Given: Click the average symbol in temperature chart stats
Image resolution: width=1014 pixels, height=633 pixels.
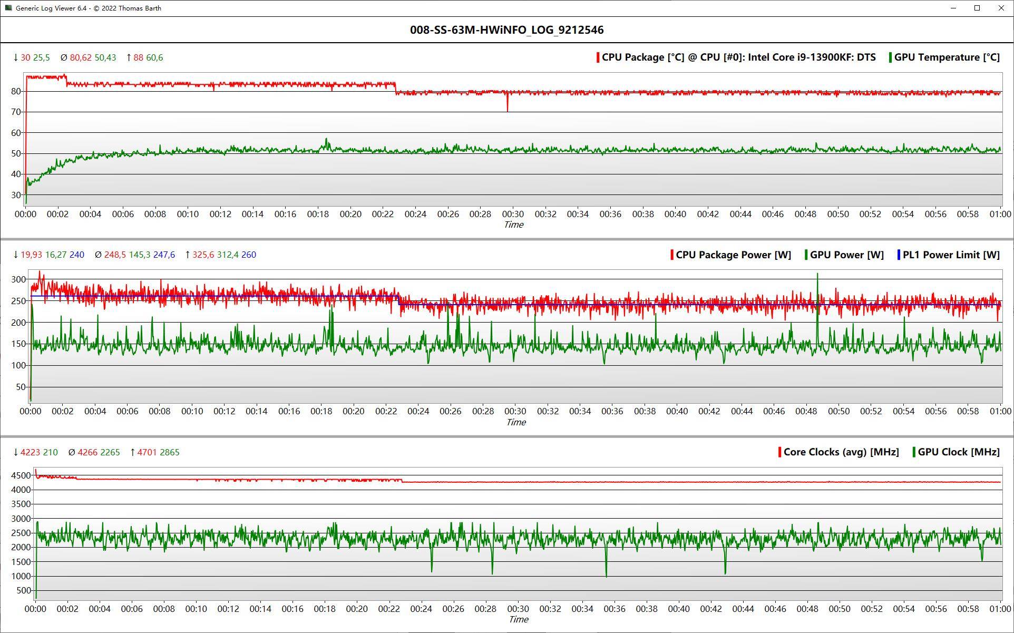Looking at the screenshot, I should click(64, 57).
